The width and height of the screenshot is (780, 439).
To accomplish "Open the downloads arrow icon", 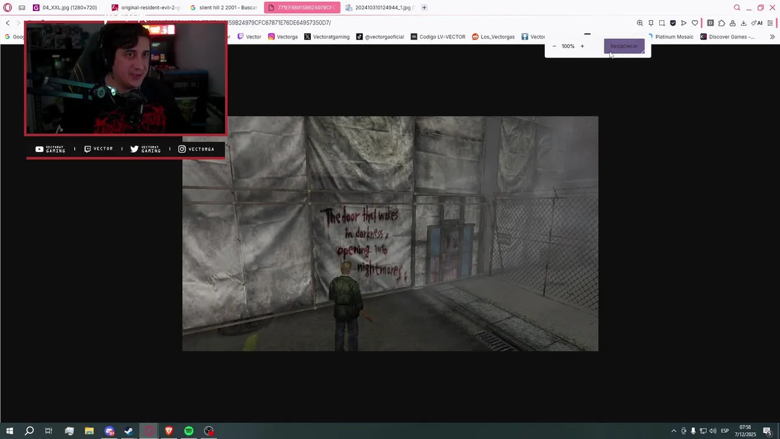I will (x=743, y=23).
